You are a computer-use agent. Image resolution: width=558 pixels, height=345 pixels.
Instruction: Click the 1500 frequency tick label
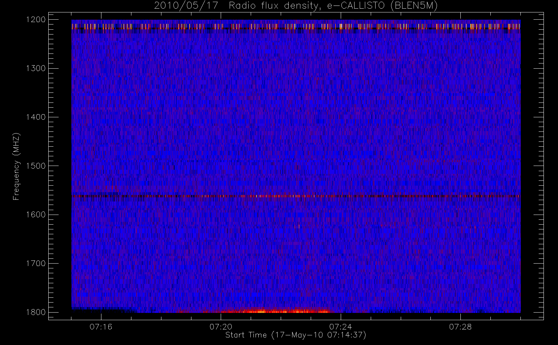click(36, 166)
